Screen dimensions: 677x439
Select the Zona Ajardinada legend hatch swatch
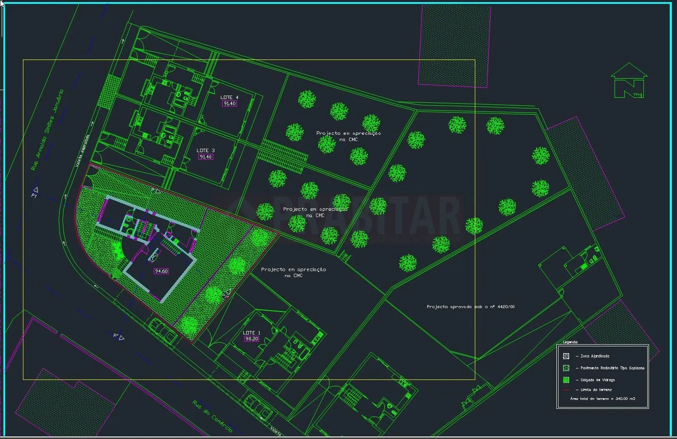coord(566,356)
